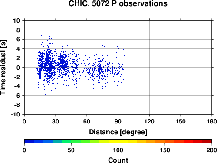
Task: Click the y-axis tick label "8"
Action: [x=18, y=30]
